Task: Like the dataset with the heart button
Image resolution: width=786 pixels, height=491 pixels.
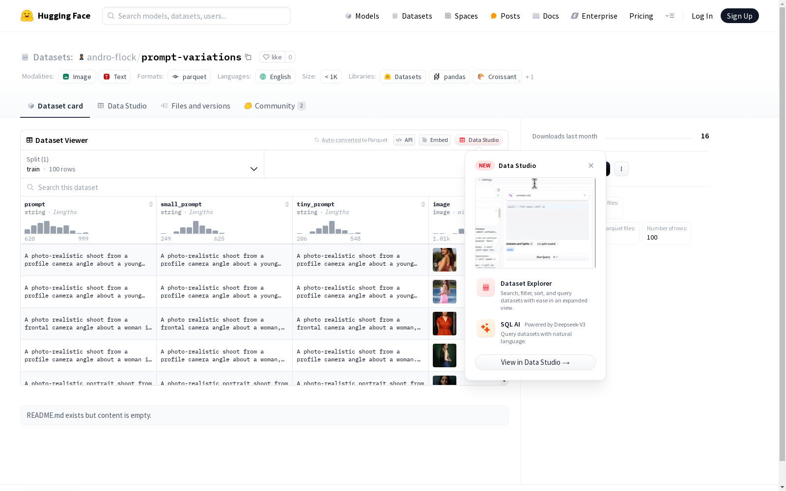Action: 272,57
